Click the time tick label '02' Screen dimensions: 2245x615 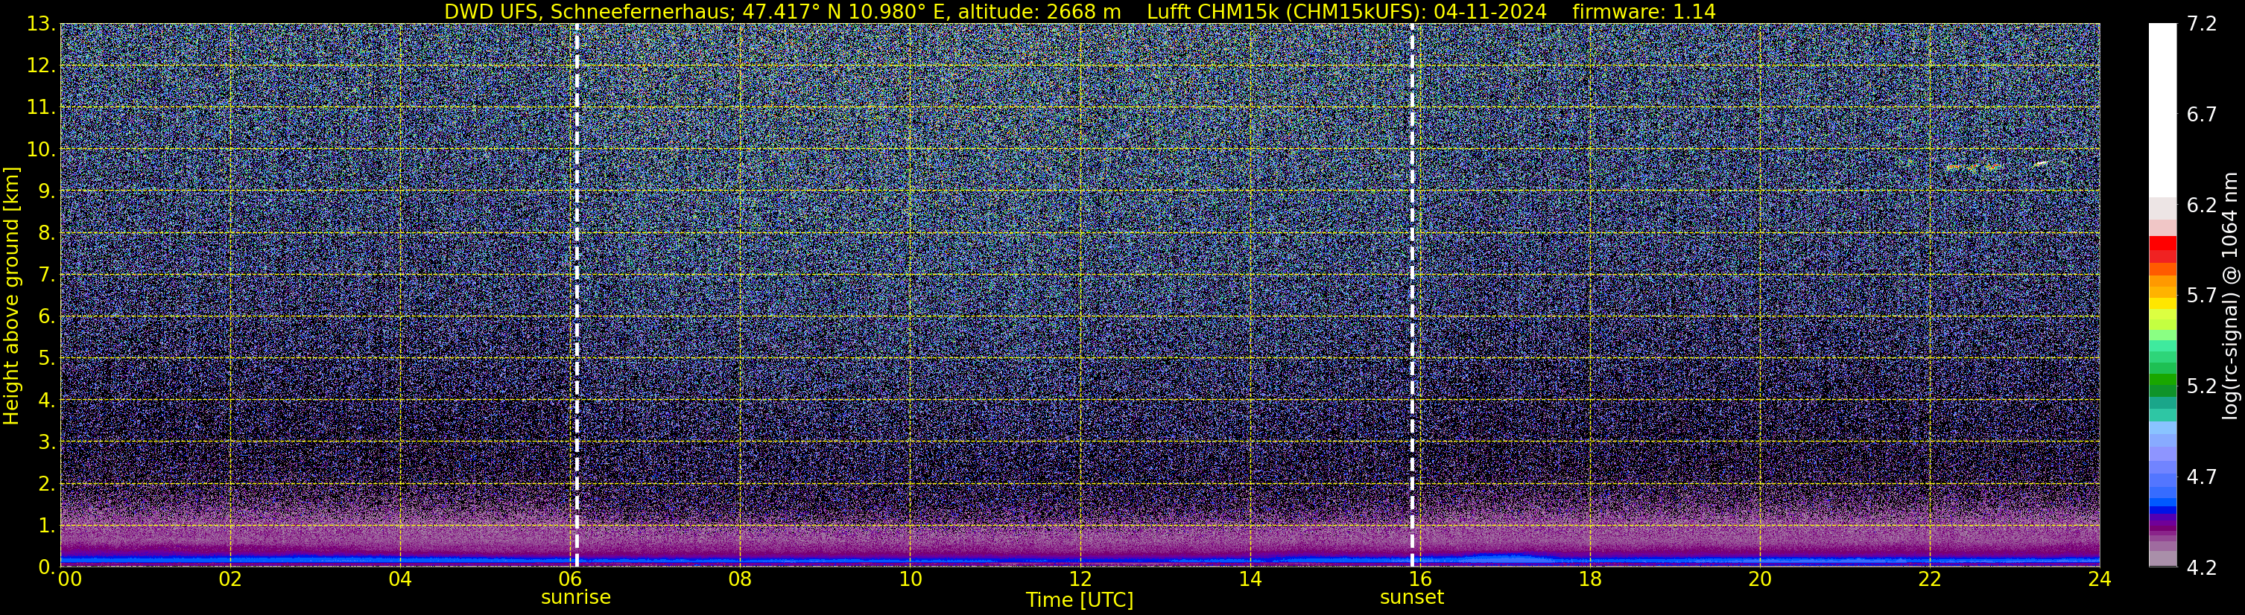tap(230, 579)
